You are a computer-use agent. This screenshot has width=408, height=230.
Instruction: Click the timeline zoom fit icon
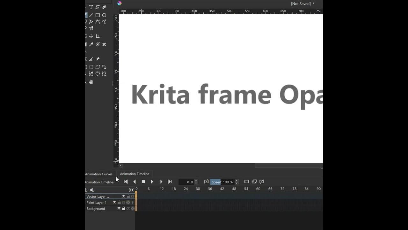pos(131,190)
